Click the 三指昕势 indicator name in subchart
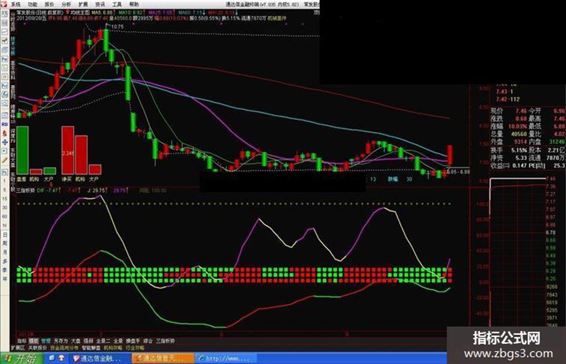 (x=26, y=190)
